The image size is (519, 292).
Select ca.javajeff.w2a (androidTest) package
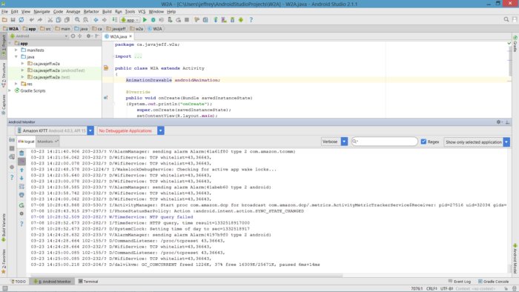(x=59, y=70)
